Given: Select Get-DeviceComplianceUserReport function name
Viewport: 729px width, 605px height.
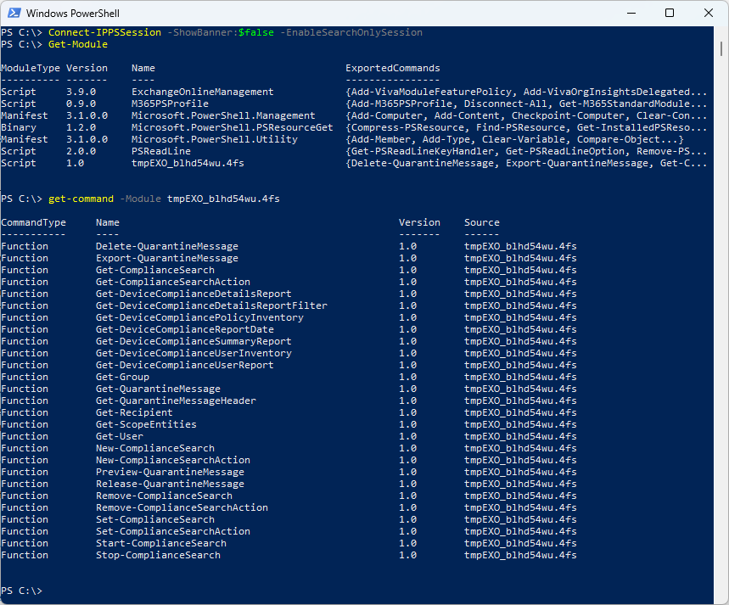Looking at the screenshot, I should [x=185, y=365].
